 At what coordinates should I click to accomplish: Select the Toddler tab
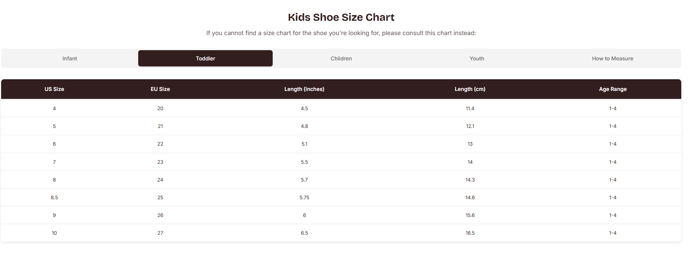tap(205, 58)
